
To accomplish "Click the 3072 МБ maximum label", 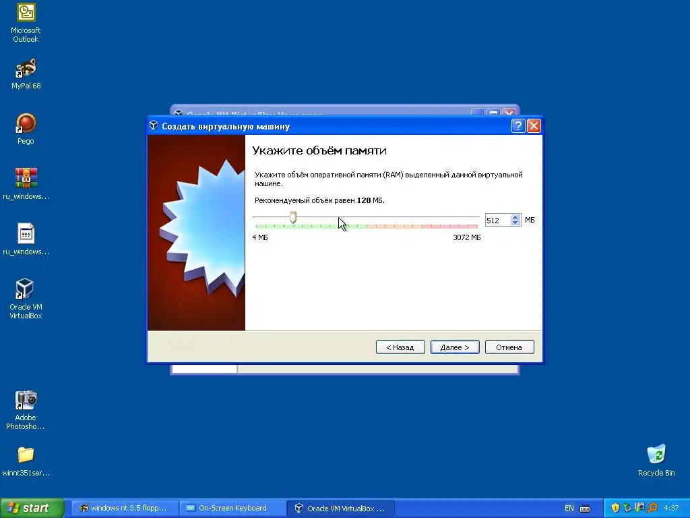I will pos(467,237).
